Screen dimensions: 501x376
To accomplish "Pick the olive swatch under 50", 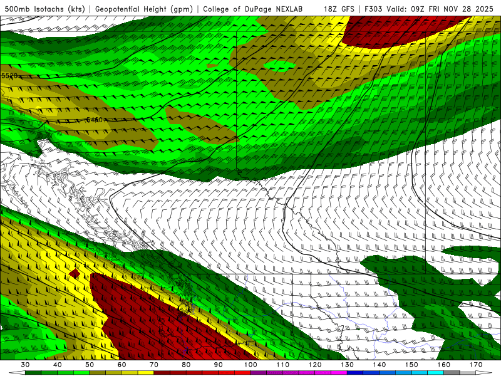I will (98, 372).
